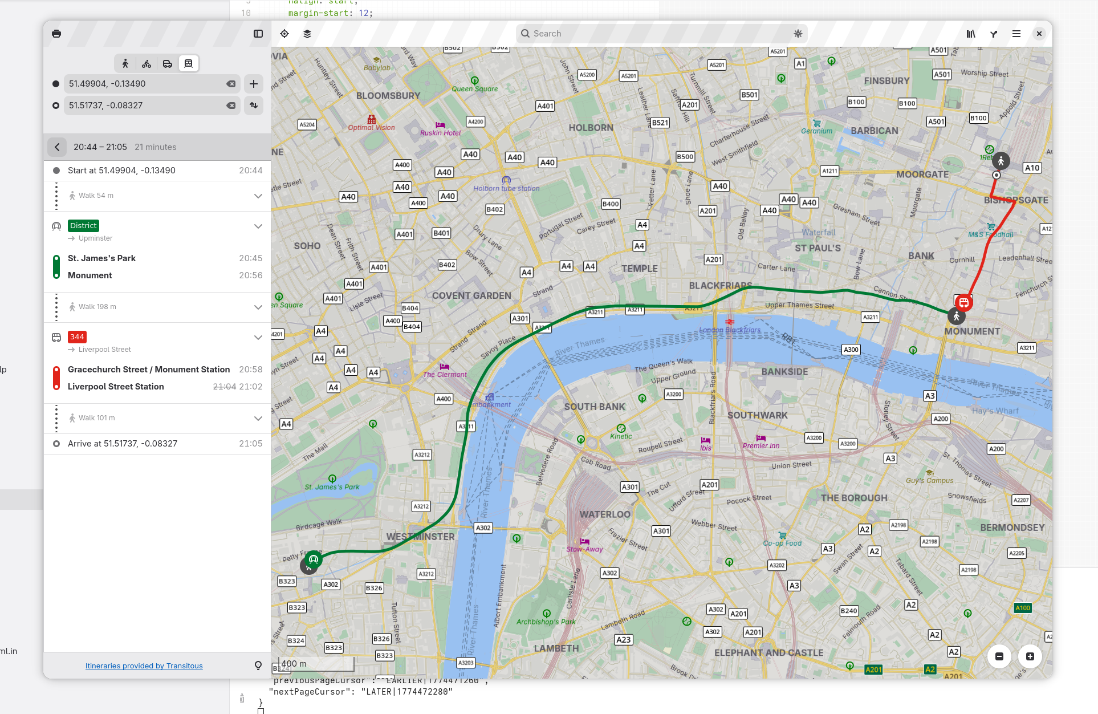Viewport: 1098px width, 714px height.
Task: Toggle the sidebar panel icon
Action: click(258, 34)
